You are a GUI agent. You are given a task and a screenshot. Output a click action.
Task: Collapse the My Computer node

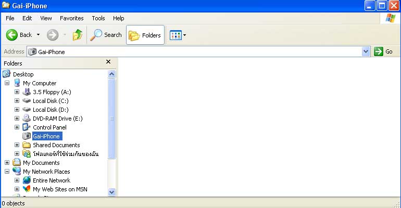pyautogui.click(x=7, y=83)
